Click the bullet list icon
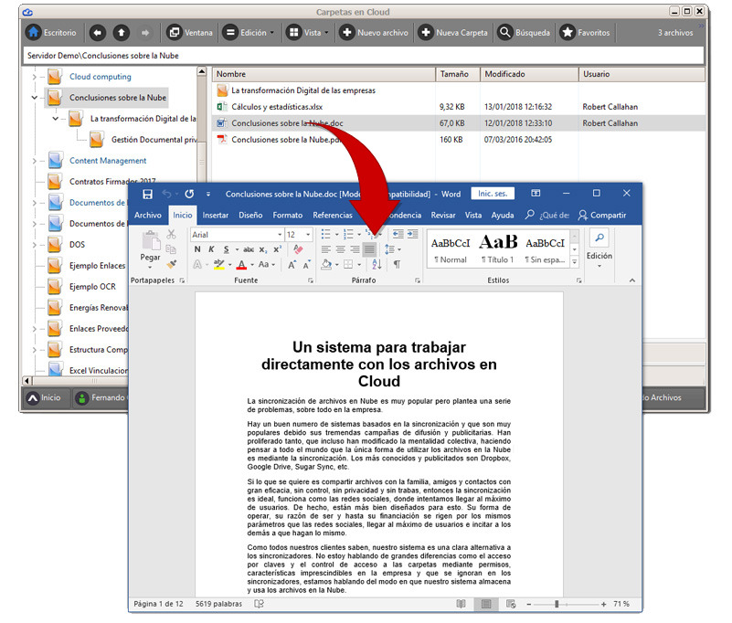The width and height of the screenshot is (732, 623). point(326,234)
